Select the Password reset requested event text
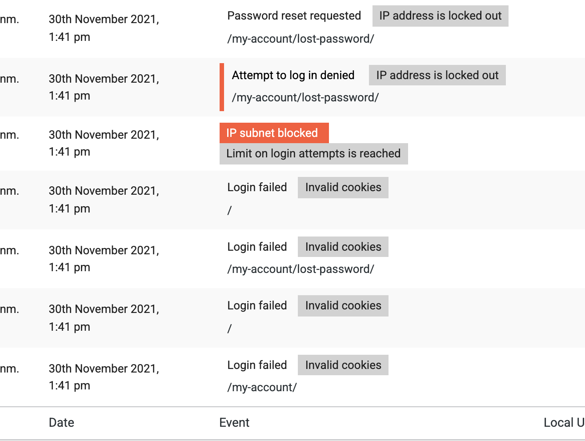This screenshot has height=441, width=585. [x=294, y=16]
